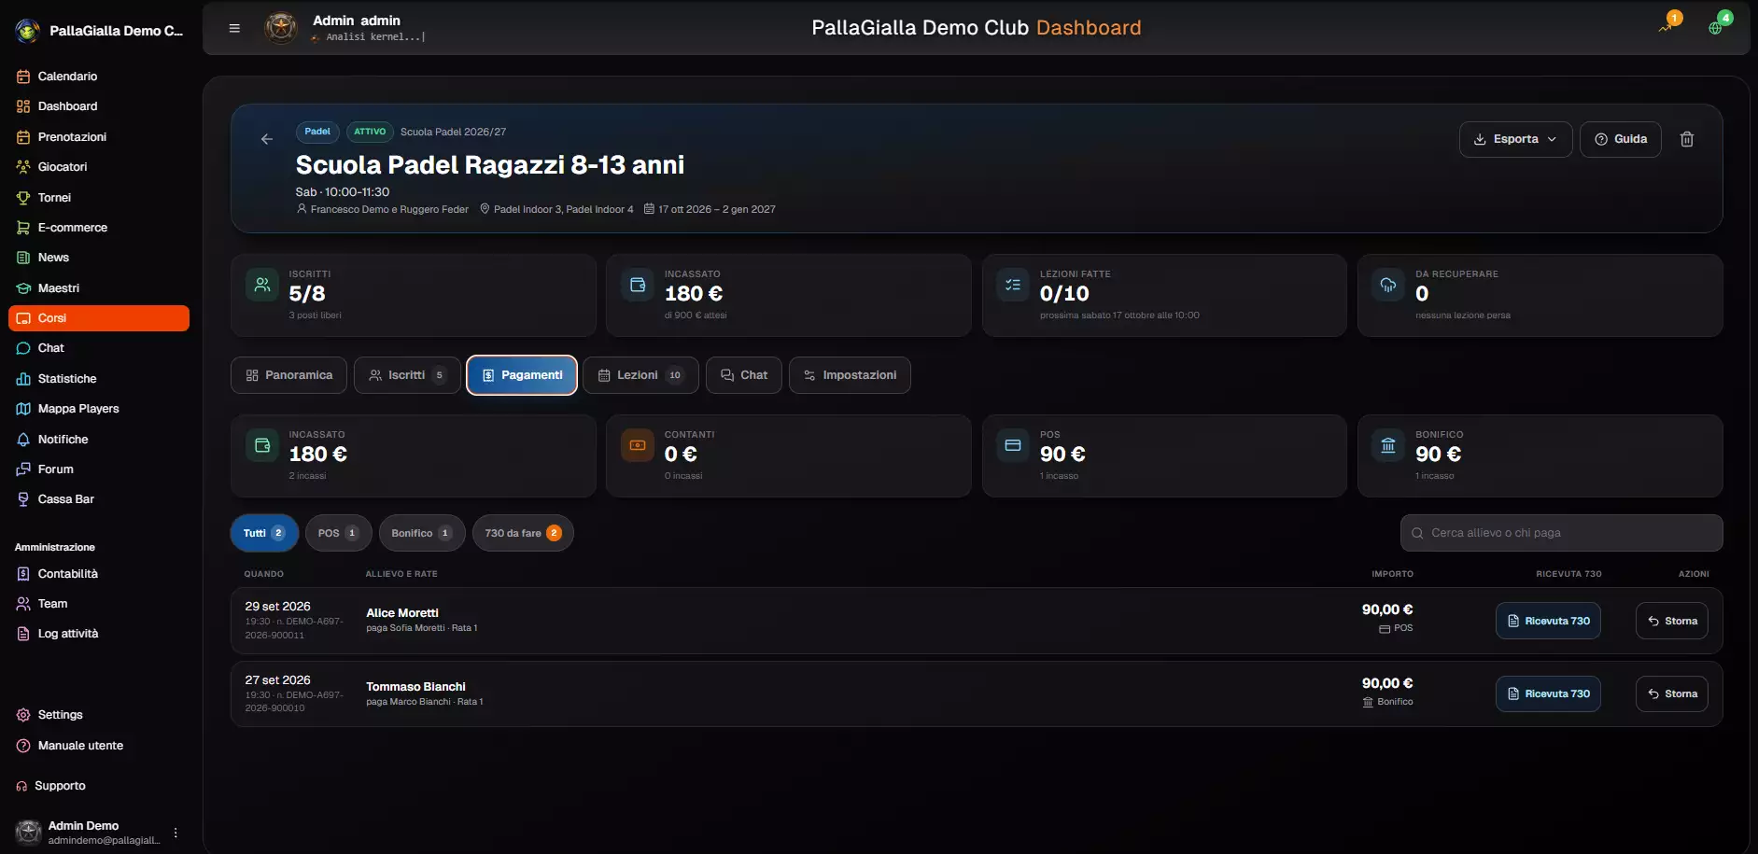1758x854 pixels.
Task: Select the Pagamenti tab
Action: click(x=522, y=375)
